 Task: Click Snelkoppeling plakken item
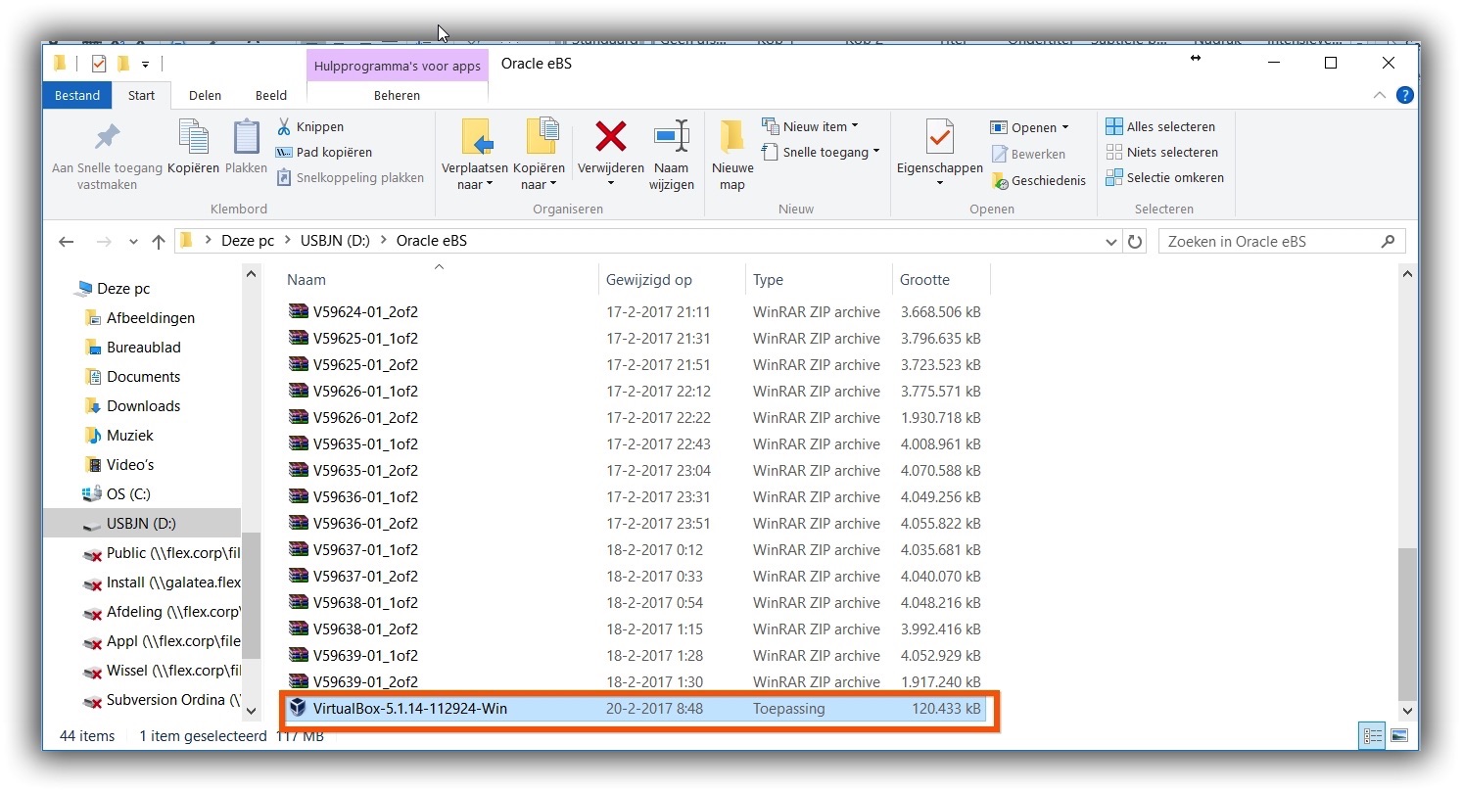point(350,177)
